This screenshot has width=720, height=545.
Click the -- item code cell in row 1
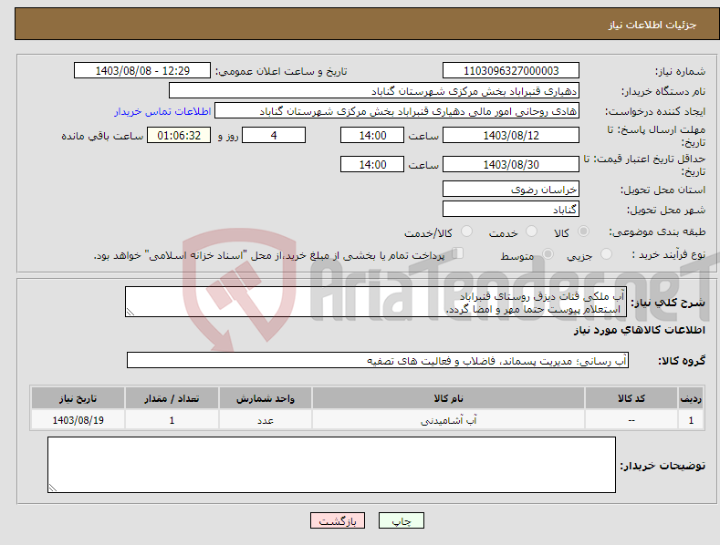tap(631, 420)
